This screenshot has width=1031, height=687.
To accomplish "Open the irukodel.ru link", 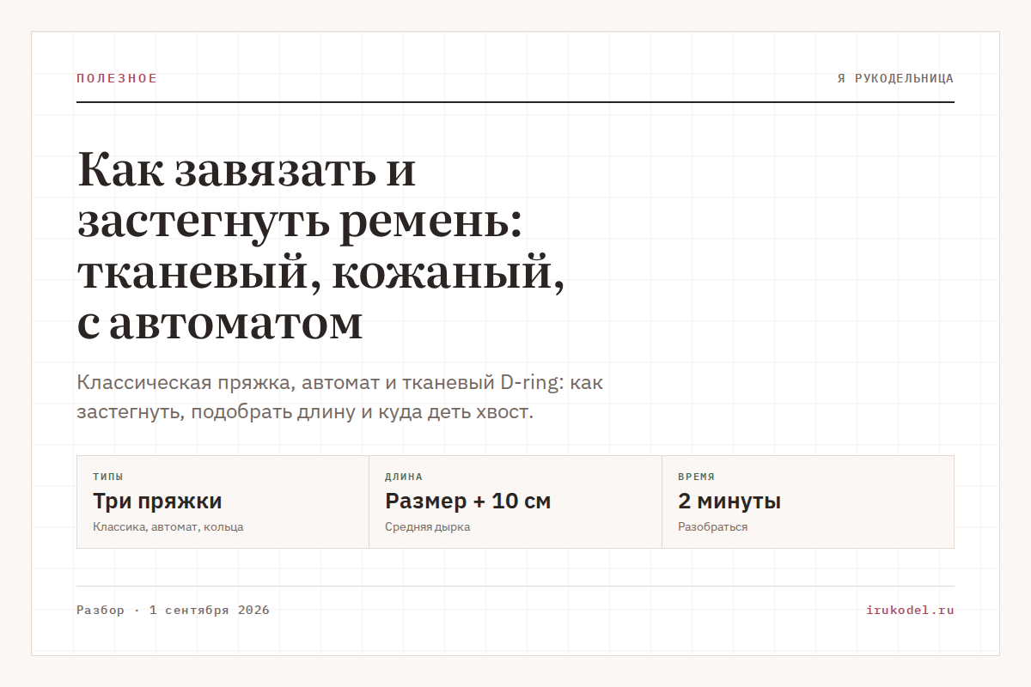I will point(910,611).
